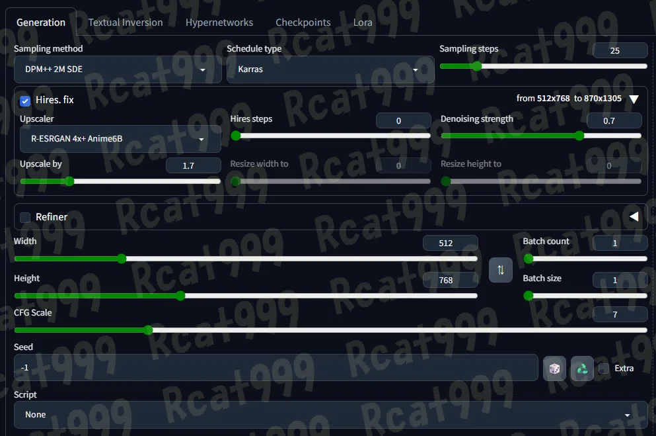Click the Denoising strength slider

click(x=541, y=136)
